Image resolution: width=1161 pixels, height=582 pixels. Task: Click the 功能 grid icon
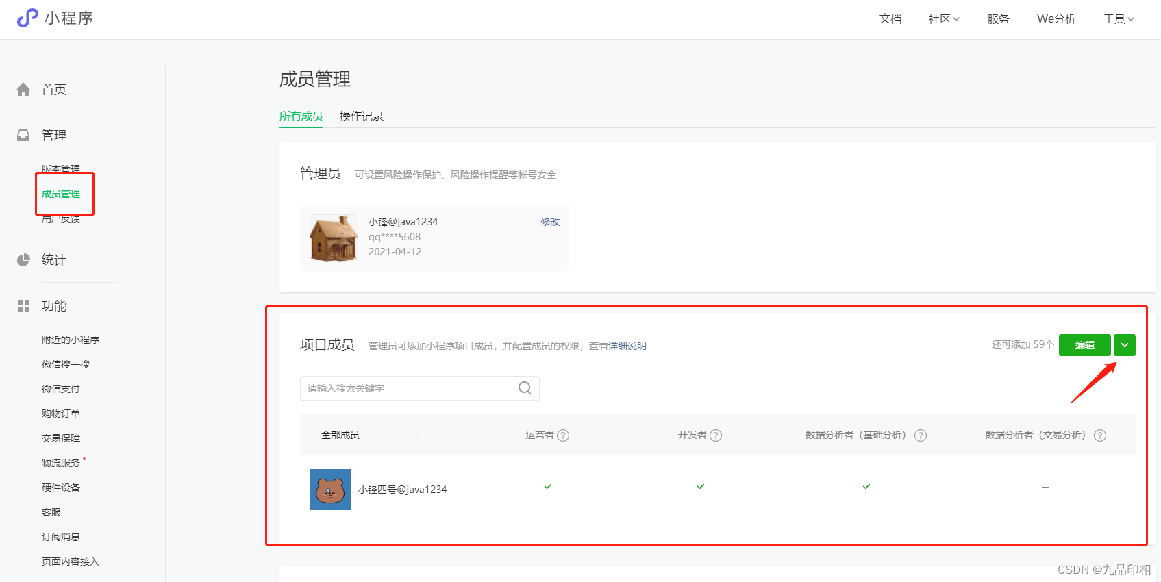[23, 306]
